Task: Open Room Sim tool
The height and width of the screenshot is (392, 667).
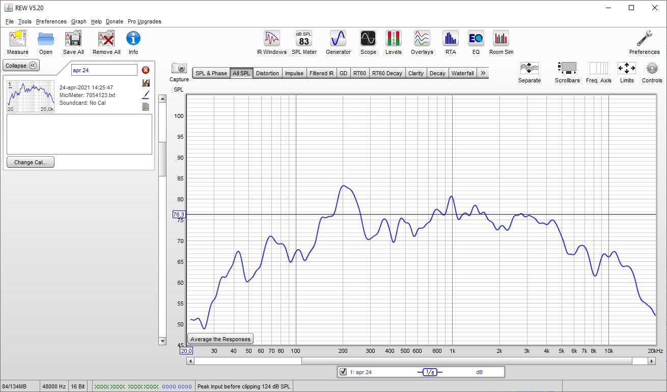Action: [x=501, y=39]
